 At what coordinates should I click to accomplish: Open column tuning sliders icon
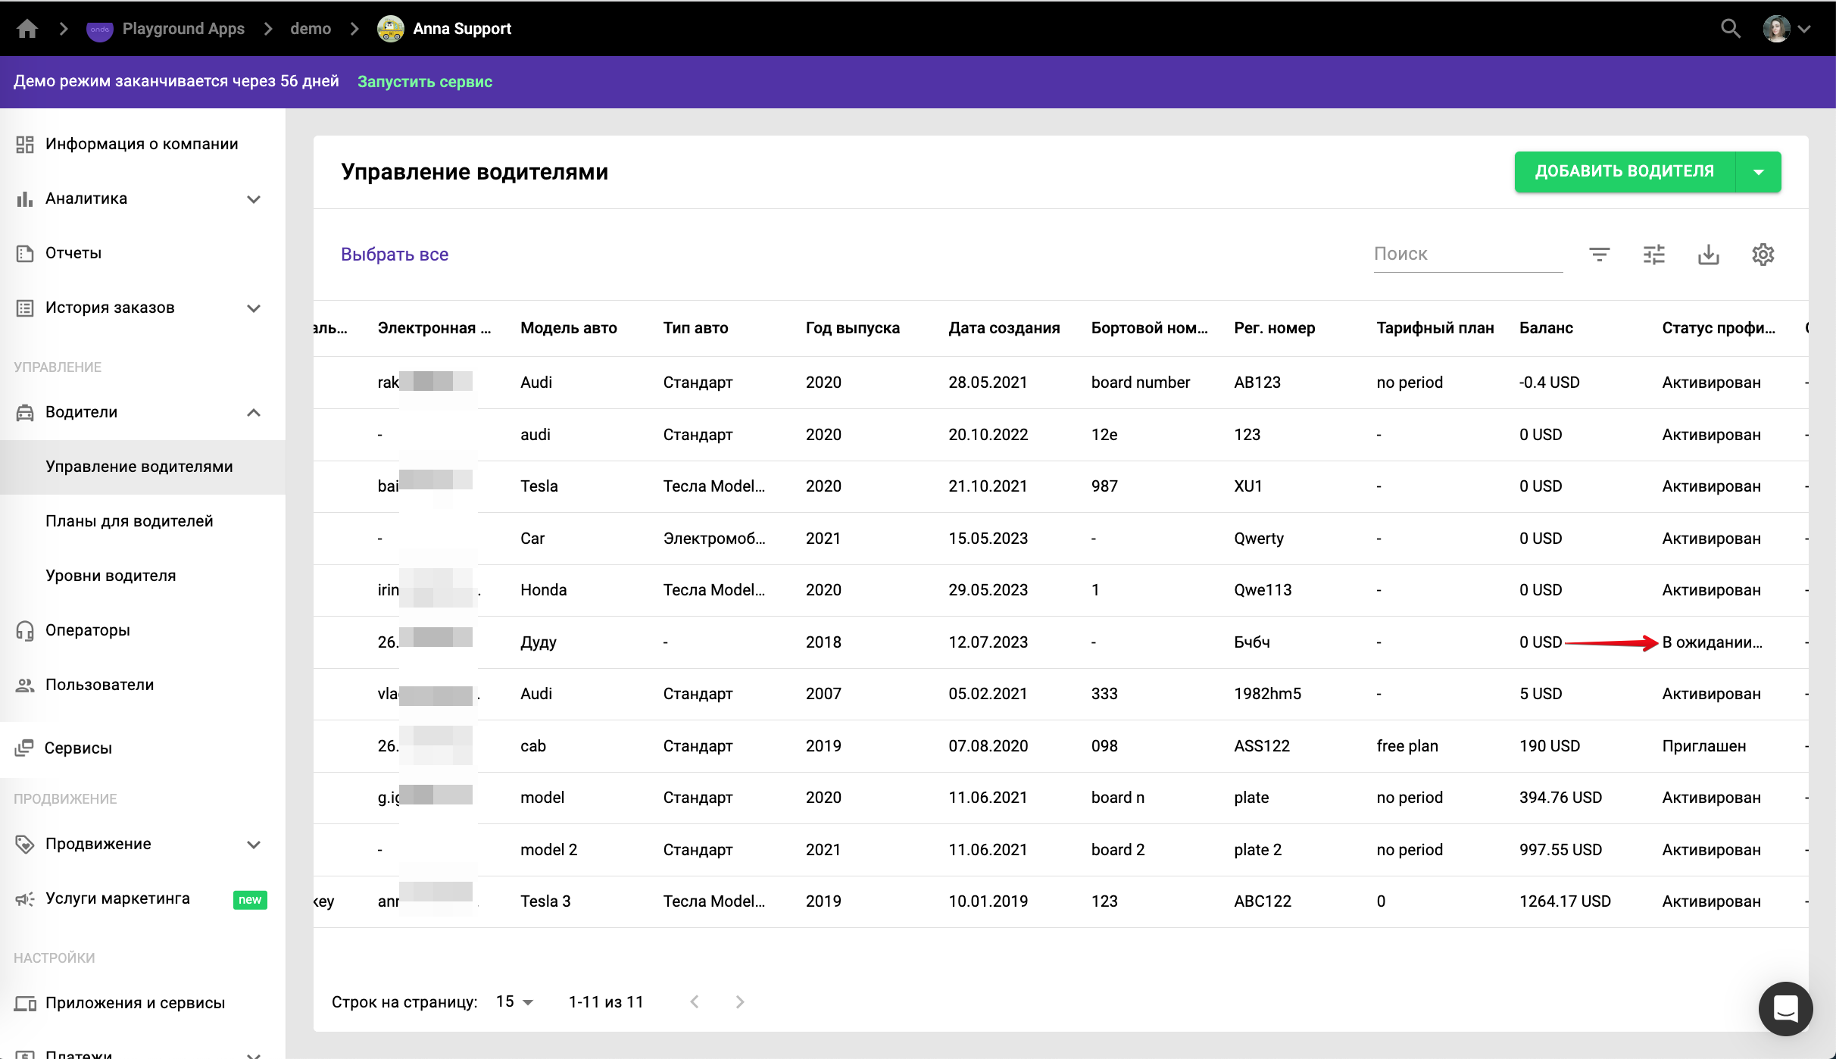(x=1653, y=255)
